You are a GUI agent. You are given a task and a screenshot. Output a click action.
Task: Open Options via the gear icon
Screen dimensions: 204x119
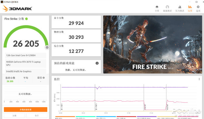click(x=198, y=7)
